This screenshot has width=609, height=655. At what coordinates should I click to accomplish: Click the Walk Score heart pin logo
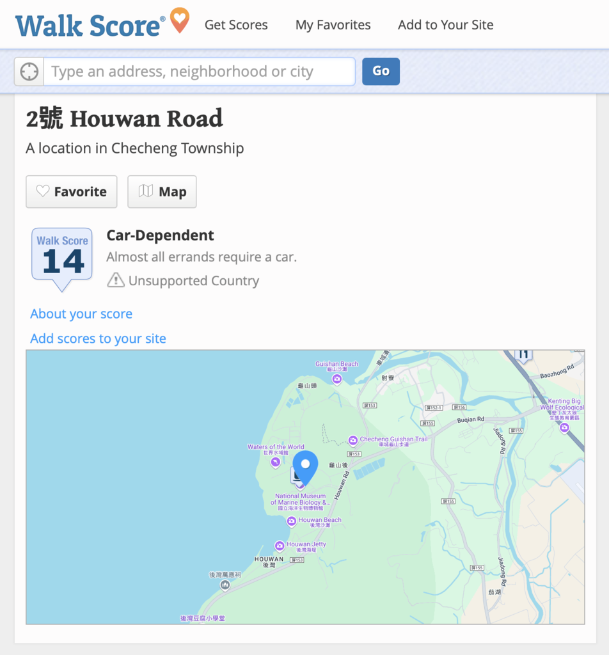[180, 20]
